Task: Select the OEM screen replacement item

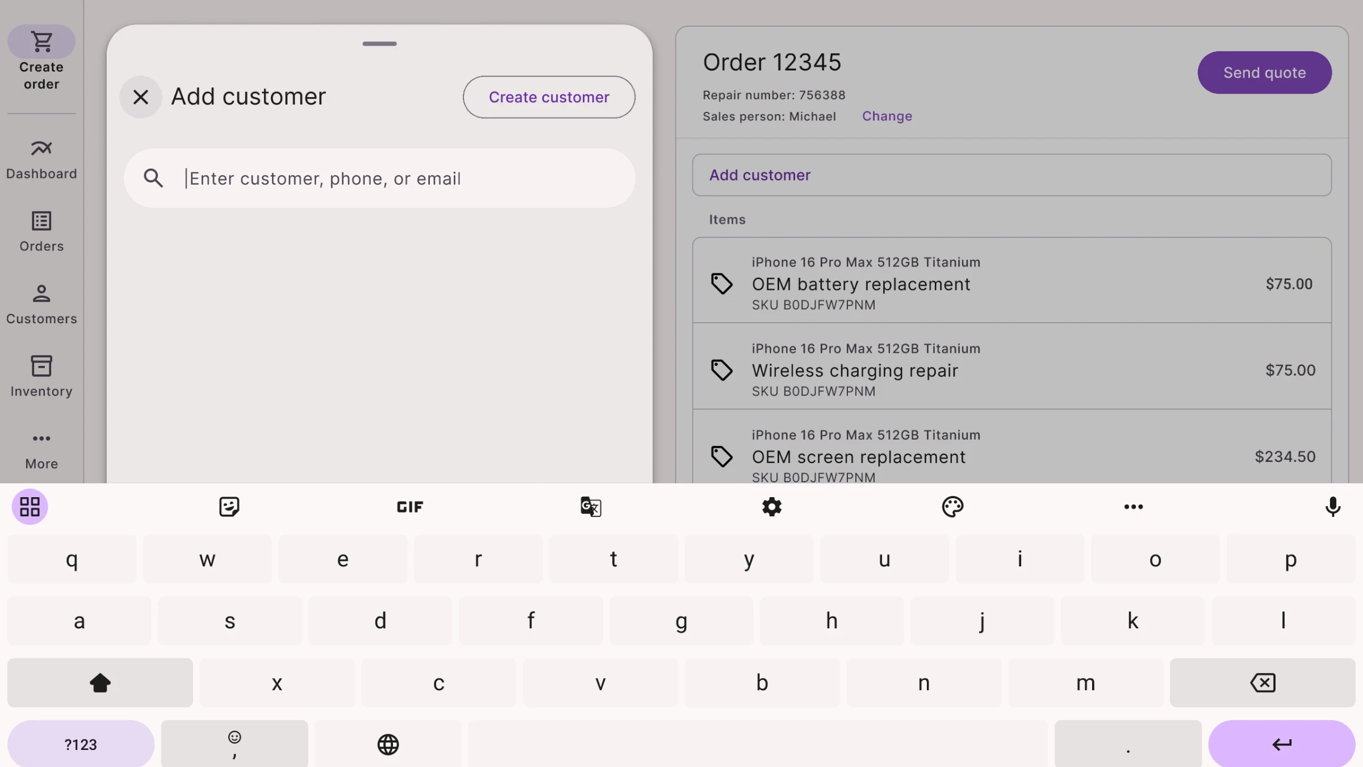Action: [1011, 447]
